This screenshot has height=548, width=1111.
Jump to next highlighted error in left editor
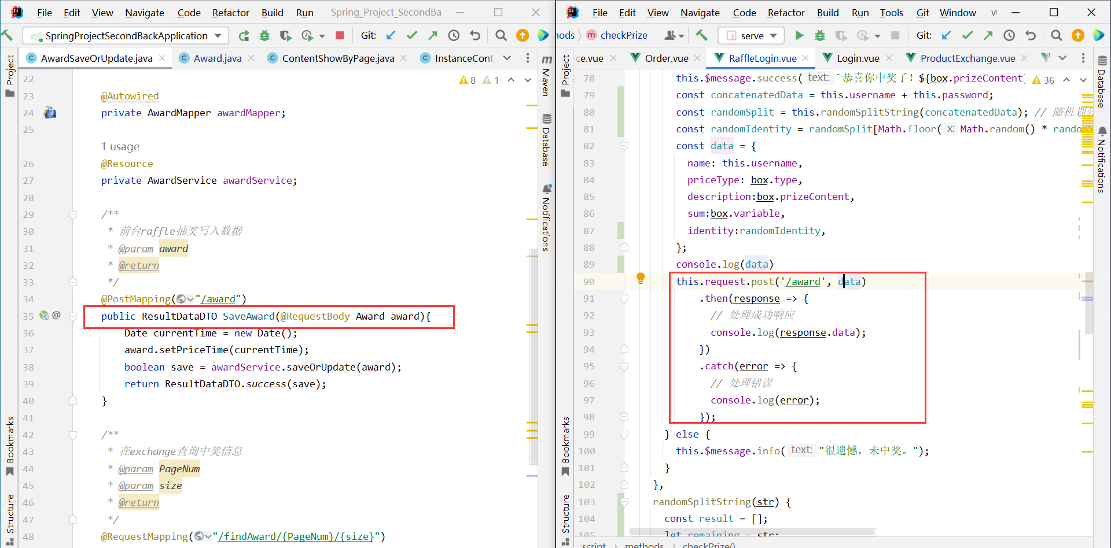(528, 80)
